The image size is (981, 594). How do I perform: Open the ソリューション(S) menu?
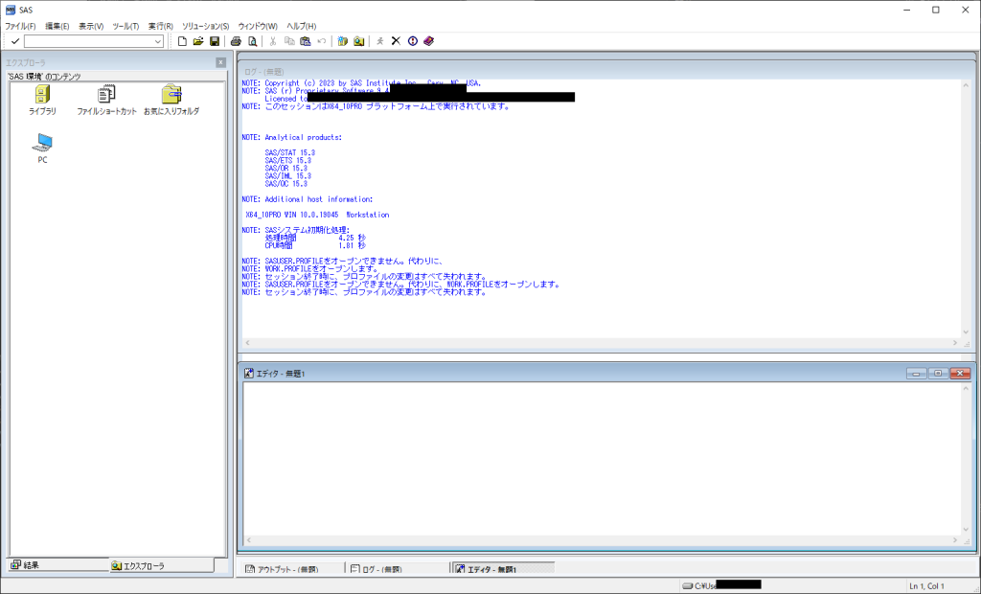point(205,26)
